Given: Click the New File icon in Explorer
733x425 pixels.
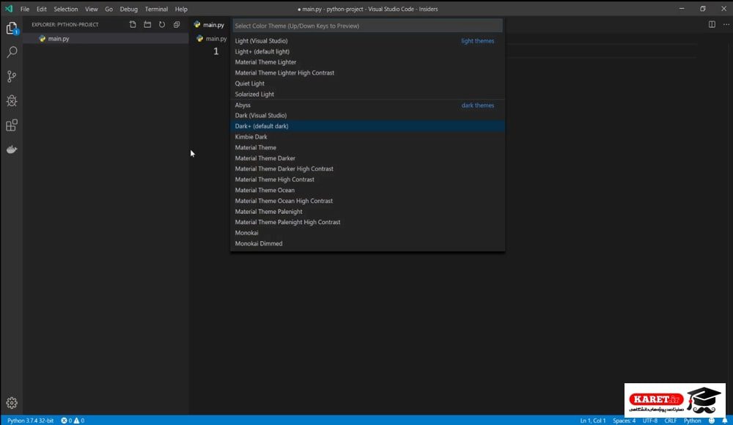Looking at the screenshot, I should [x=133, y=24].
